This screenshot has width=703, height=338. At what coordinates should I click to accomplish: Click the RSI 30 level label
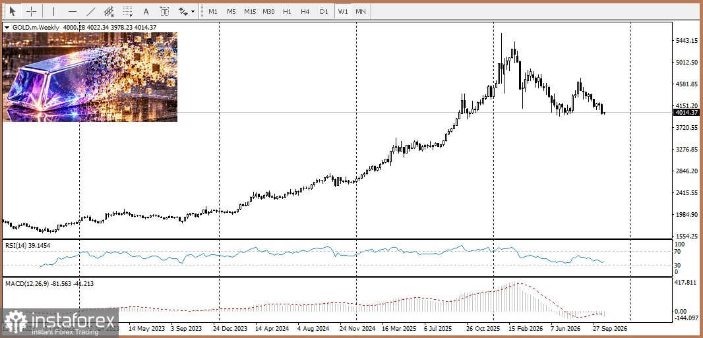point(677,265)
